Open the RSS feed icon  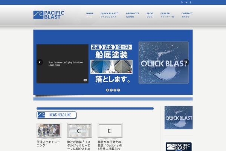(182, 3)
